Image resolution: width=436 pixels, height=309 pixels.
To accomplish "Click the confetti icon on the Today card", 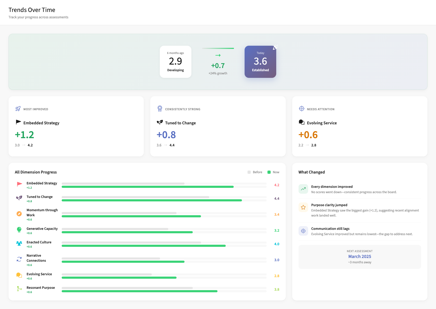I will (x=275, y=47).
